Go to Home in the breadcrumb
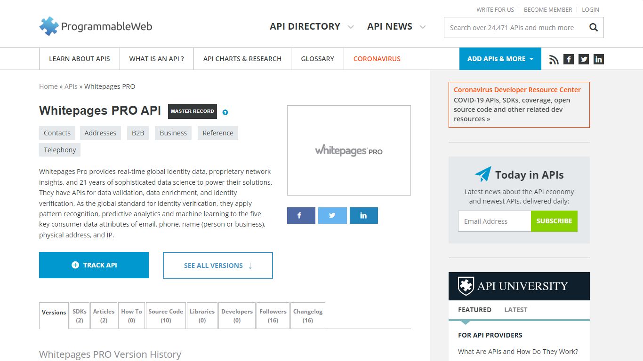Image resolution: width=643 pixels, height=361 pixels. pyautogui.click(x=48, y=86)
